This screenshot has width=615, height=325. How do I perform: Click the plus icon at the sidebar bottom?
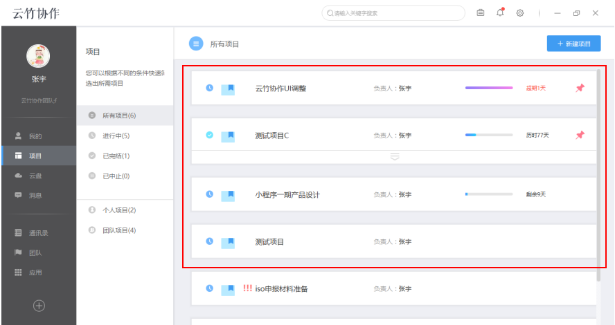tap(39, 305)
